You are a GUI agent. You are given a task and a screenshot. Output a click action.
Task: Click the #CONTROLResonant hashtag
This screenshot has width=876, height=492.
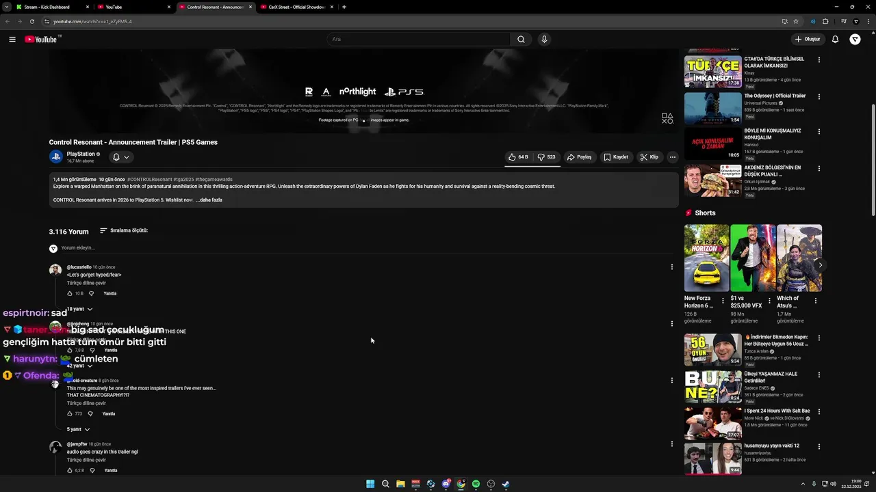tap(149, 179)
